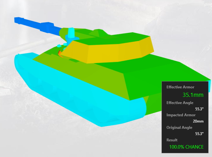Image resolution: width=212 pixels, height=157 pixels.
Task: Click the 20mm impacted armor value
Action: pos(198,121)
